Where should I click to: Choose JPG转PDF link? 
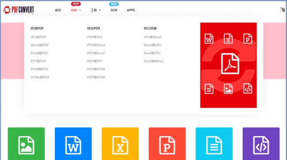38,37
